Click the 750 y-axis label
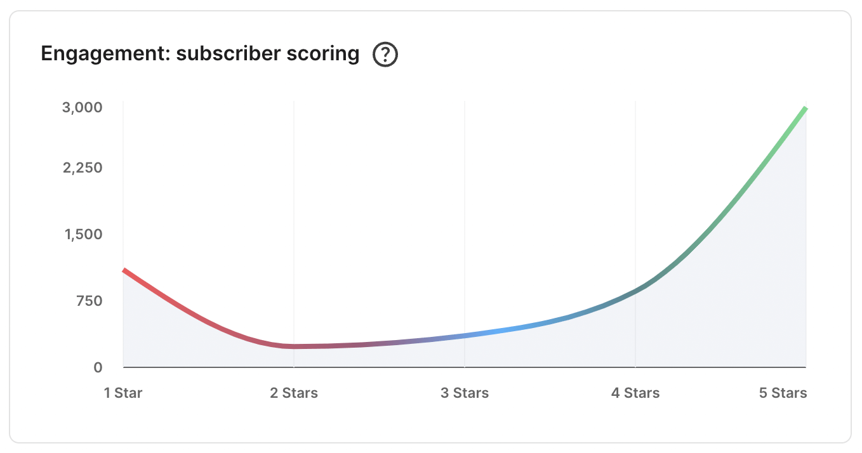Image resolution: width=862 pixels, height=453 pixels. point(90,300)
